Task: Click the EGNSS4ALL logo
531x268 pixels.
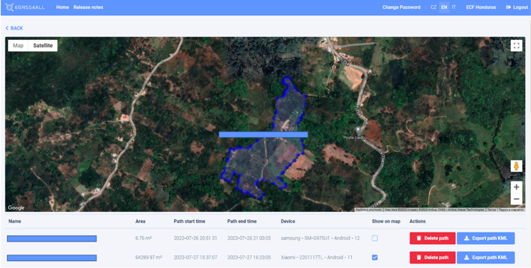Action: click(x=27, y=7)
